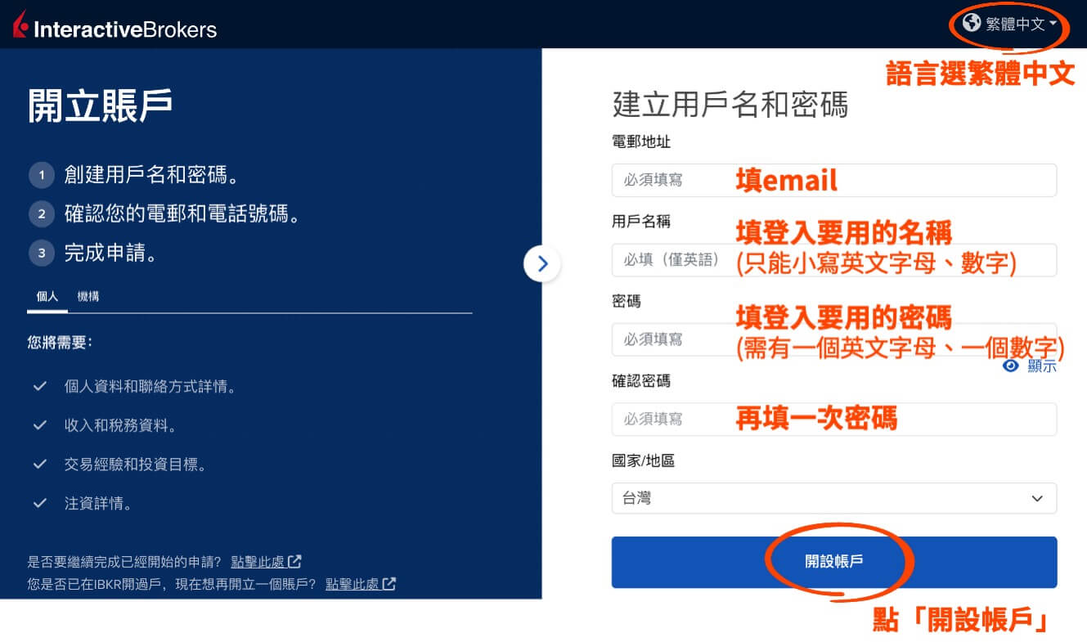This screenshot has height=642, width=1087.
Task: Click the 用戶名稱 username input field
Action: (x=834, y=259)
